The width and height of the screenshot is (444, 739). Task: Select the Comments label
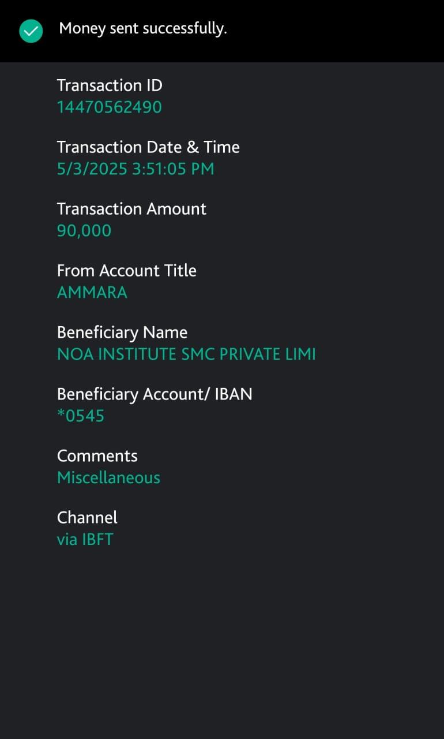click(x=97, y=456)
